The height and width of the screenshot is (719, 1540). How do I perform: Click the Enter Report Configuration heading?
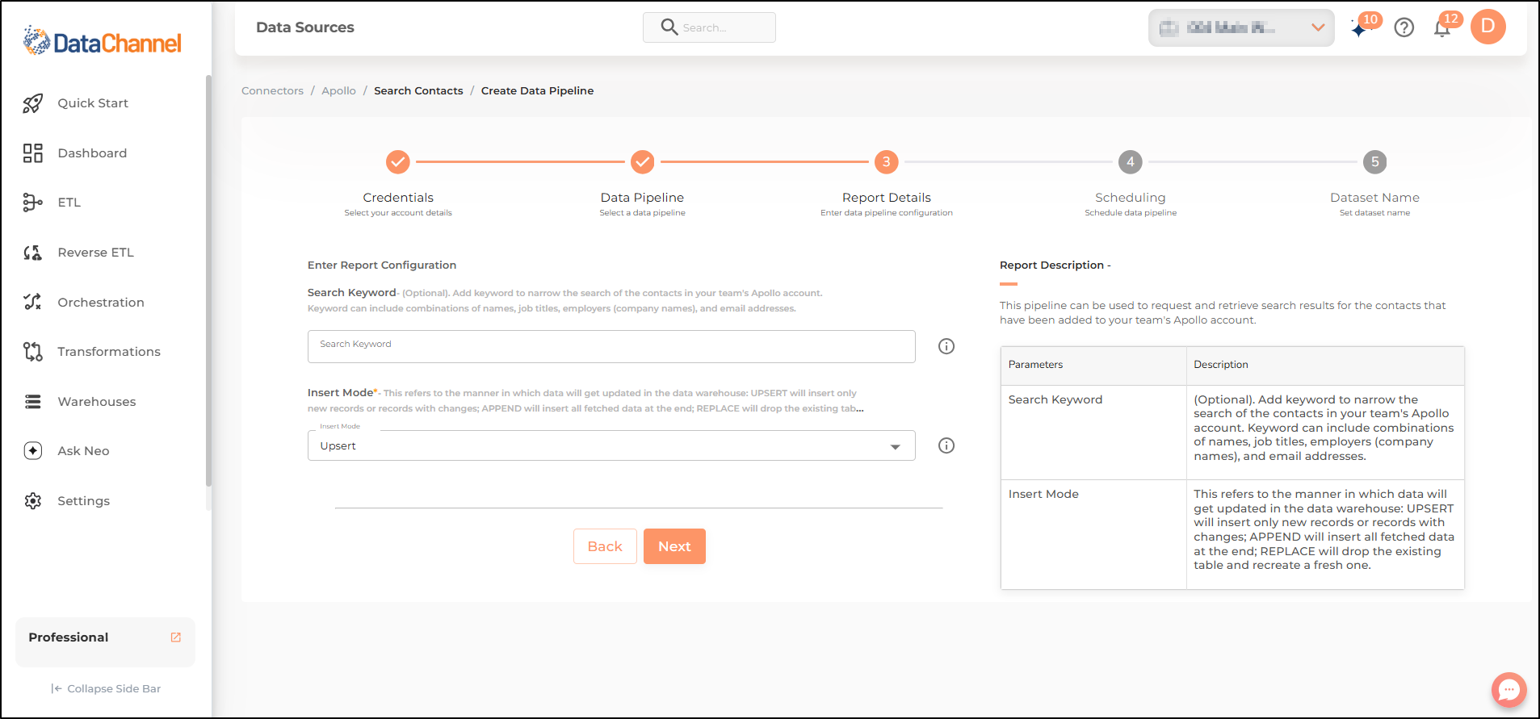[x=382, y=265]
